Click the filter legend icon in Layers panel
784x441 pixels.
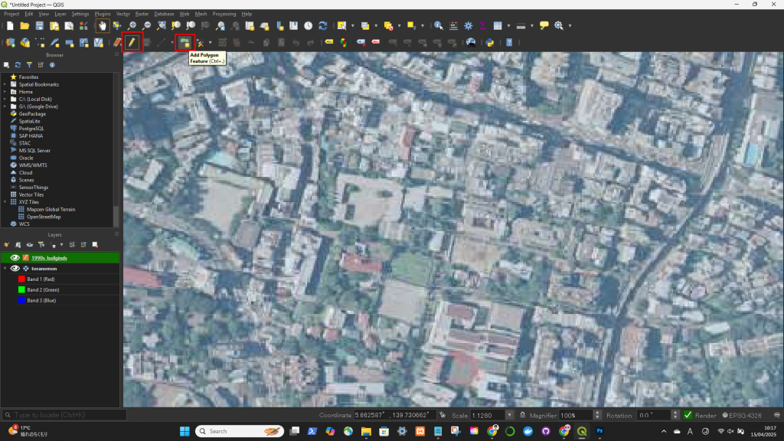click(x=41, y=244)
